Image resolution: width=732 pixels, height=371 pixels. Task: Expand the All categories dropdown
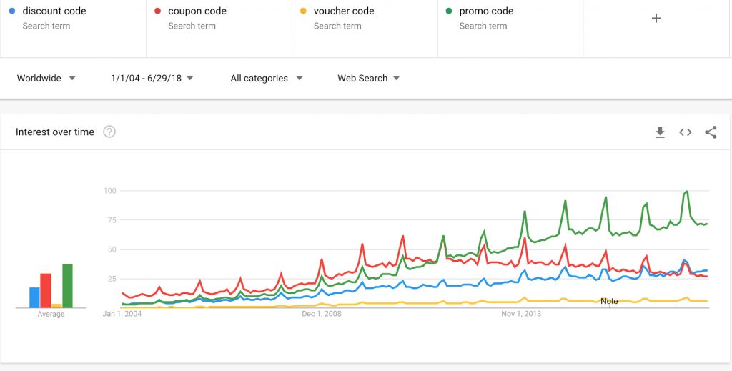(x=267, y=79)
